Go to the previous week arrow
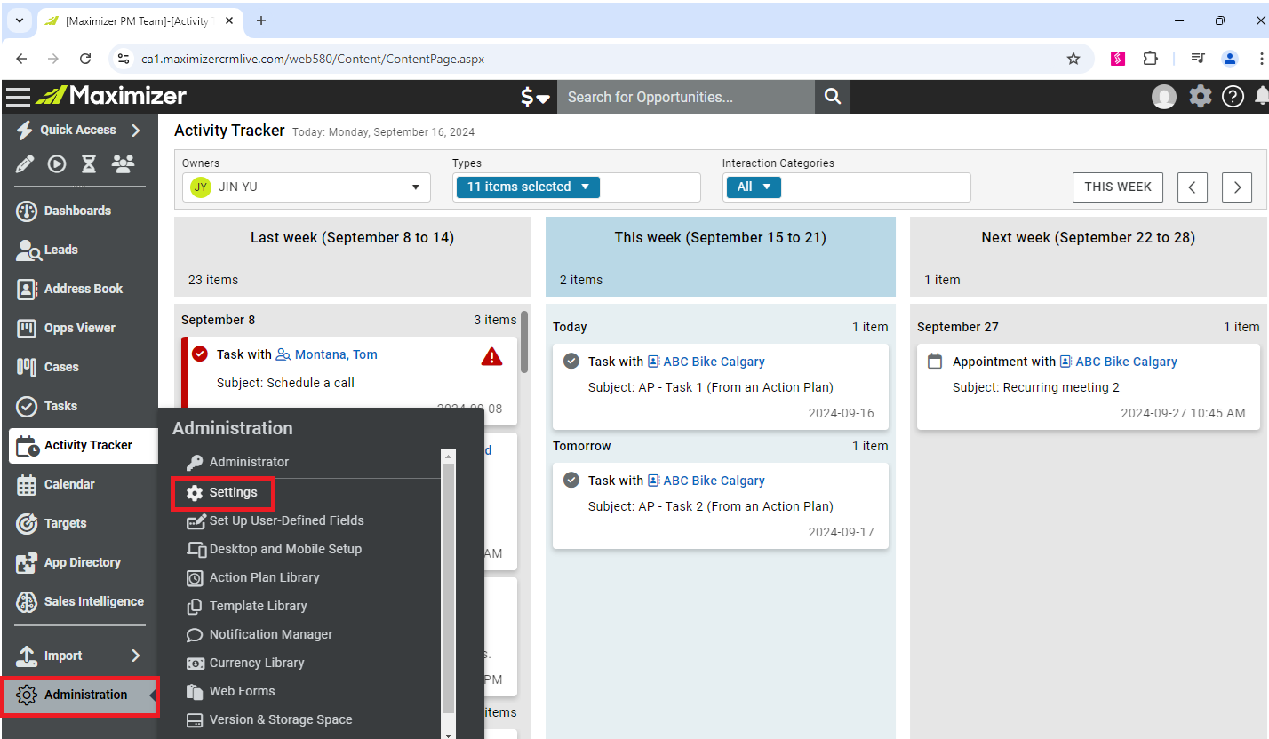Image resolution: width=1269 pixels, height=739 pixels. [x=1193, y=187]
